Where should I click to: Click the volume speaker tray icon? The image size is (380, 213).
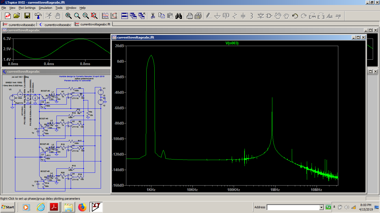click(347, 207)
